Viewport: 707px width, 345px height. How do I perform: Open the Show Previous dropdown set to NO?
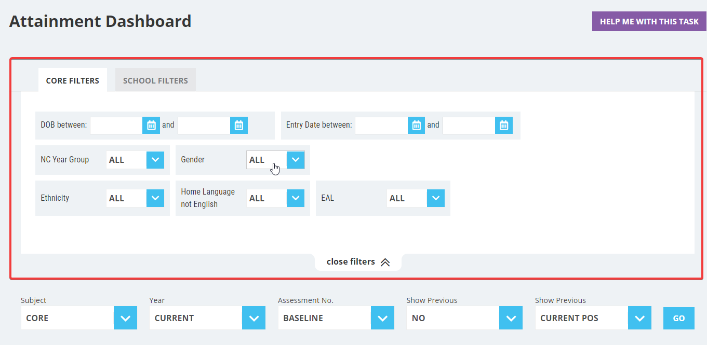pos(511,318)
